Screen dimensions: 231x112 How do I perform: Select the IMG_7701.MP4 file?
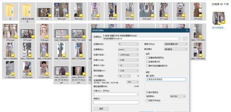click(x=79, y=33)
